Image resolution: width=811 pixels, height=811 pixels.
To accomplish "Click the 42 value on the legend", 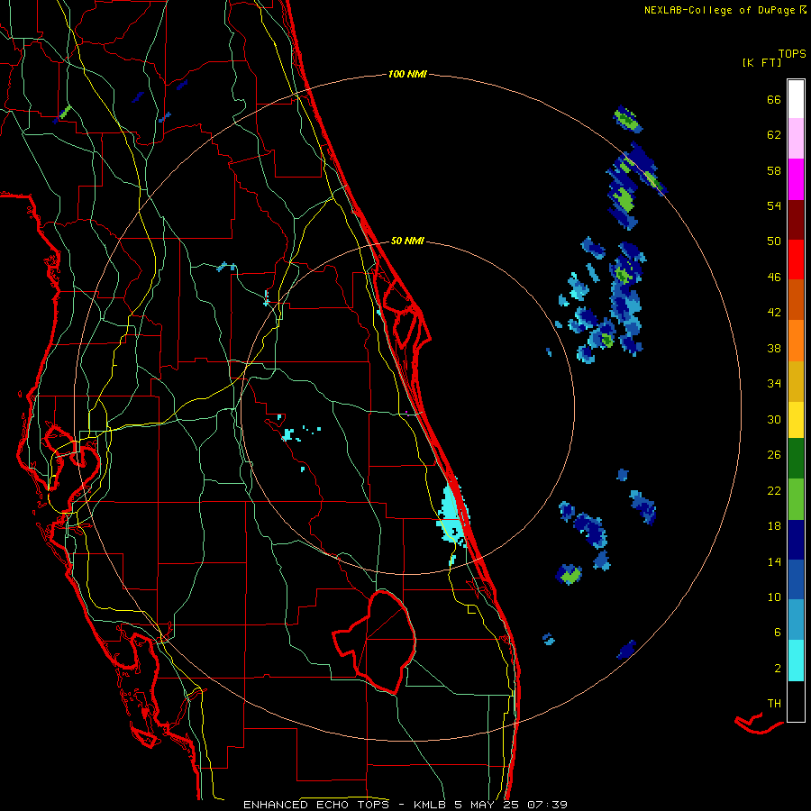I will tap(774, 313).
